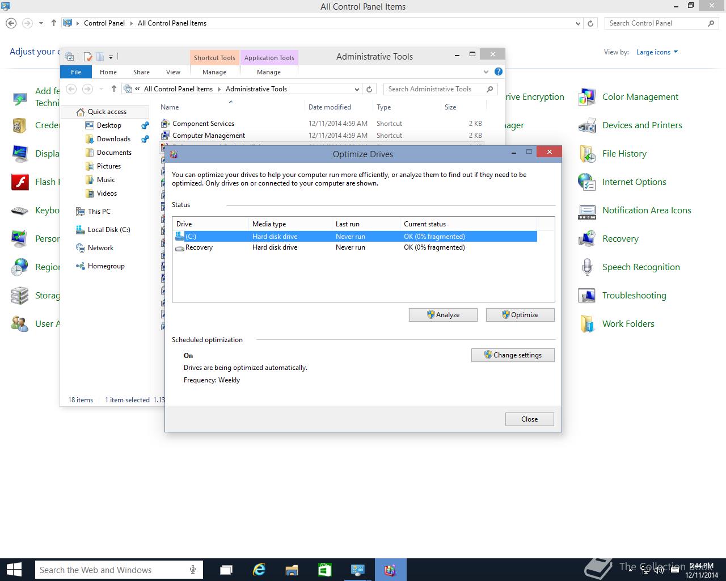Click Search the Web and Windows box
Image resolution: width=726 pixels, height=581 pixels.
[119, 570]
